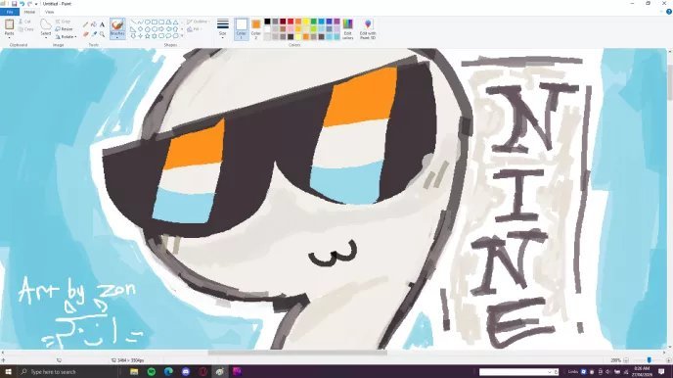
Task: Click the Size line thickness icon
Action: 223,24
